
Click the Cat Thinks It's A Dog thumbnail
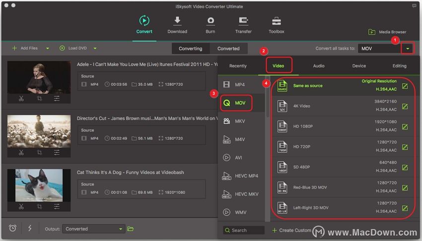(x=39, y=185)
